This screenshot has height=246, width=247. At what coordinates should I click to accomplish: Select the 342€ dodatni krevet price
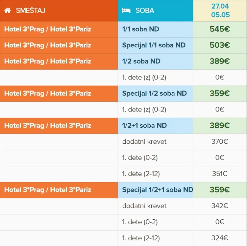[x=220, y=206]
